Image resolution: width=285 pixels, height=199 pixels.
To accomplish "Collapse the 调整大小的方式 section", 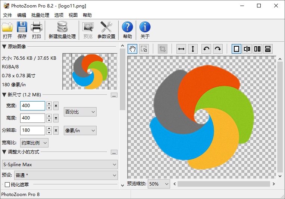I will pyautogui.click(x=4, y=152).
